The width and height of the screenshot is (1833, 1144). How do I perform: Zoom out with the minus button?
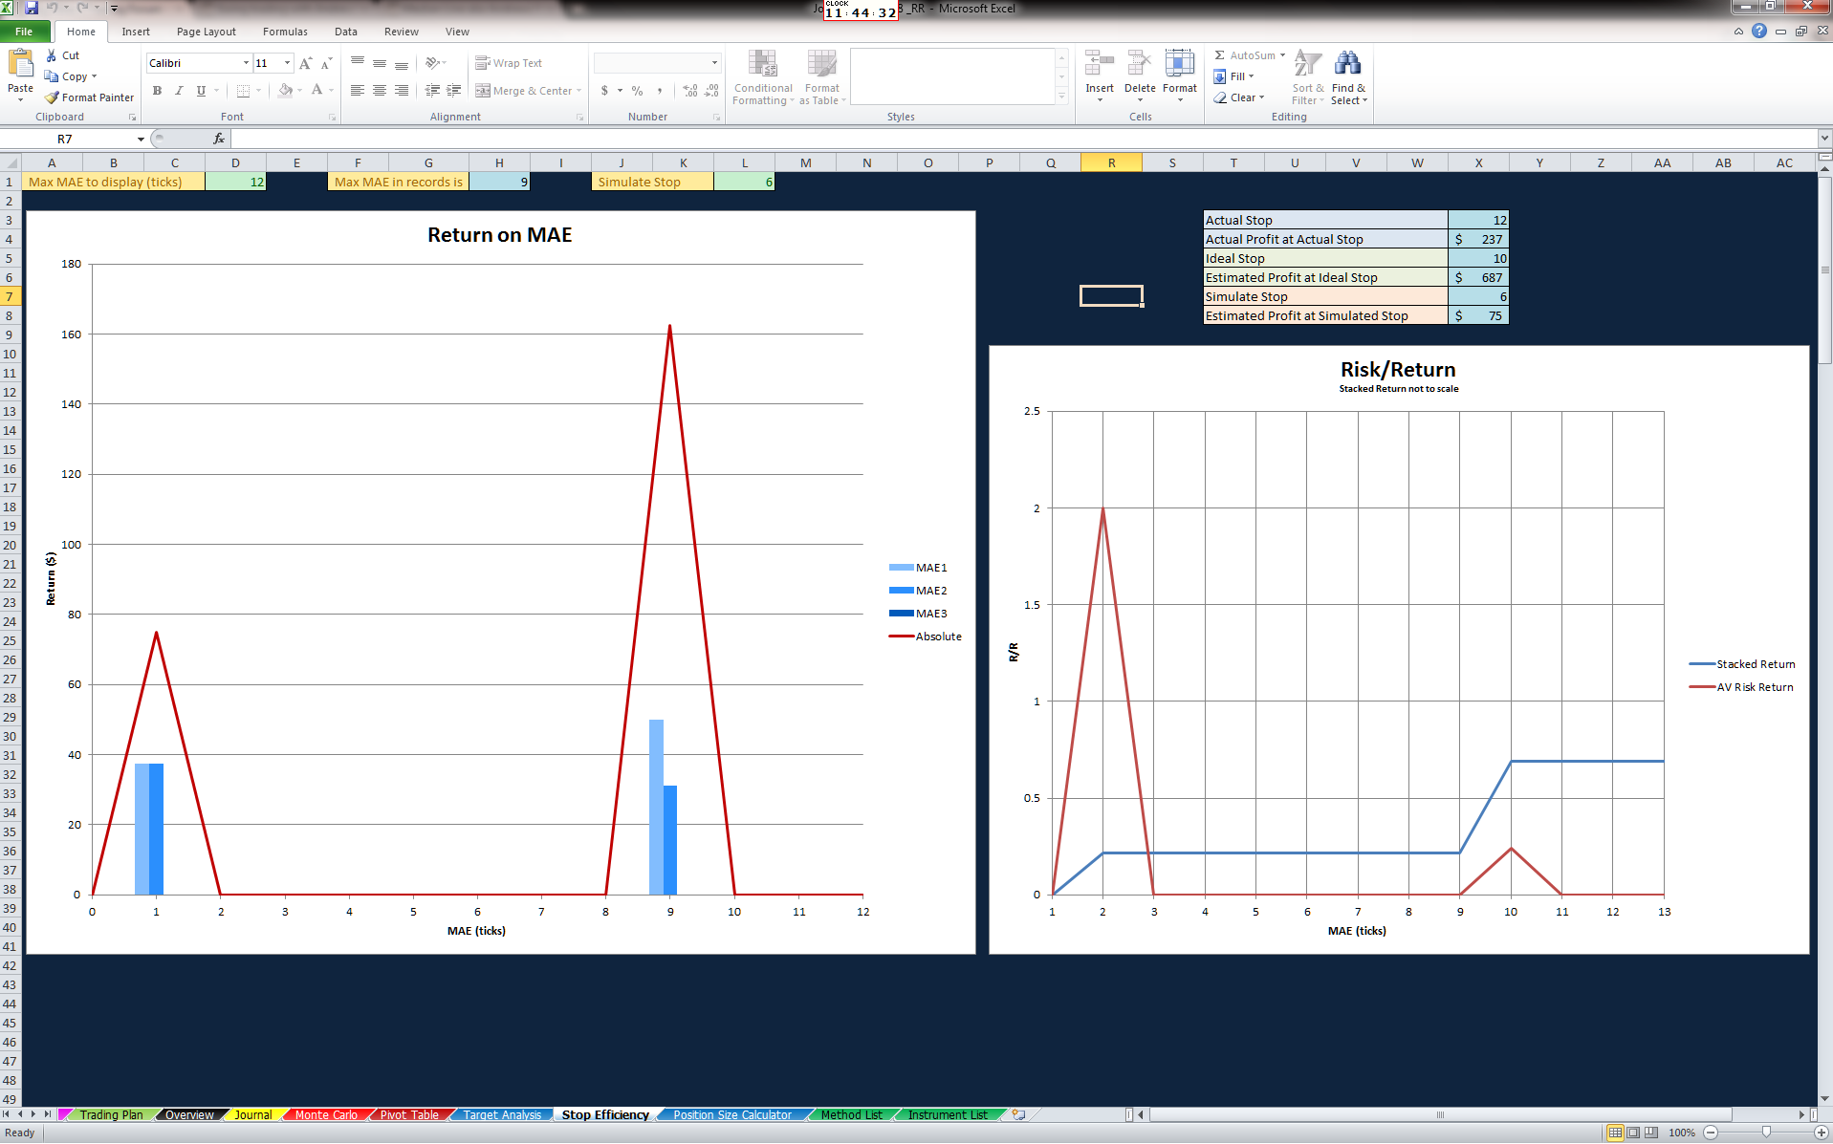coord(1711,1133)
